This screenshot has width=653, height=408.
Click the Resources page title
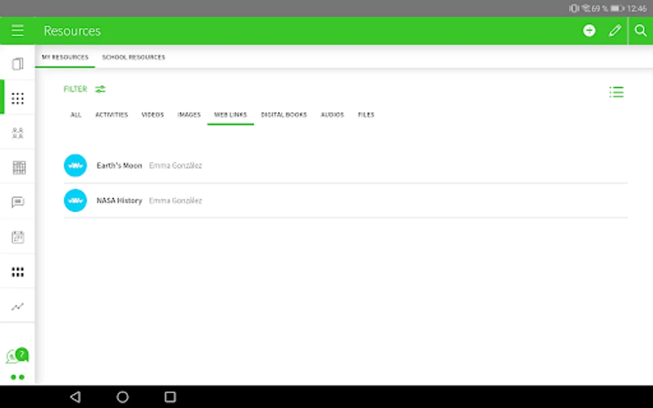coord(72,31)
